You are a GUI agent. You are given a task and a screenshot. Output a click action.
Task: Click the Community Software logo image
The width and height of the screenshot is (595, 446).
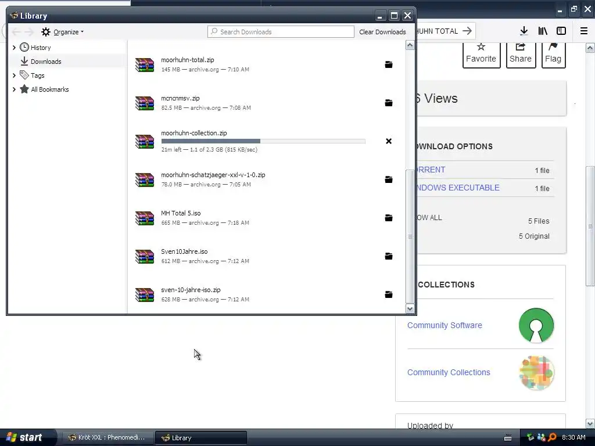(536, 325)
